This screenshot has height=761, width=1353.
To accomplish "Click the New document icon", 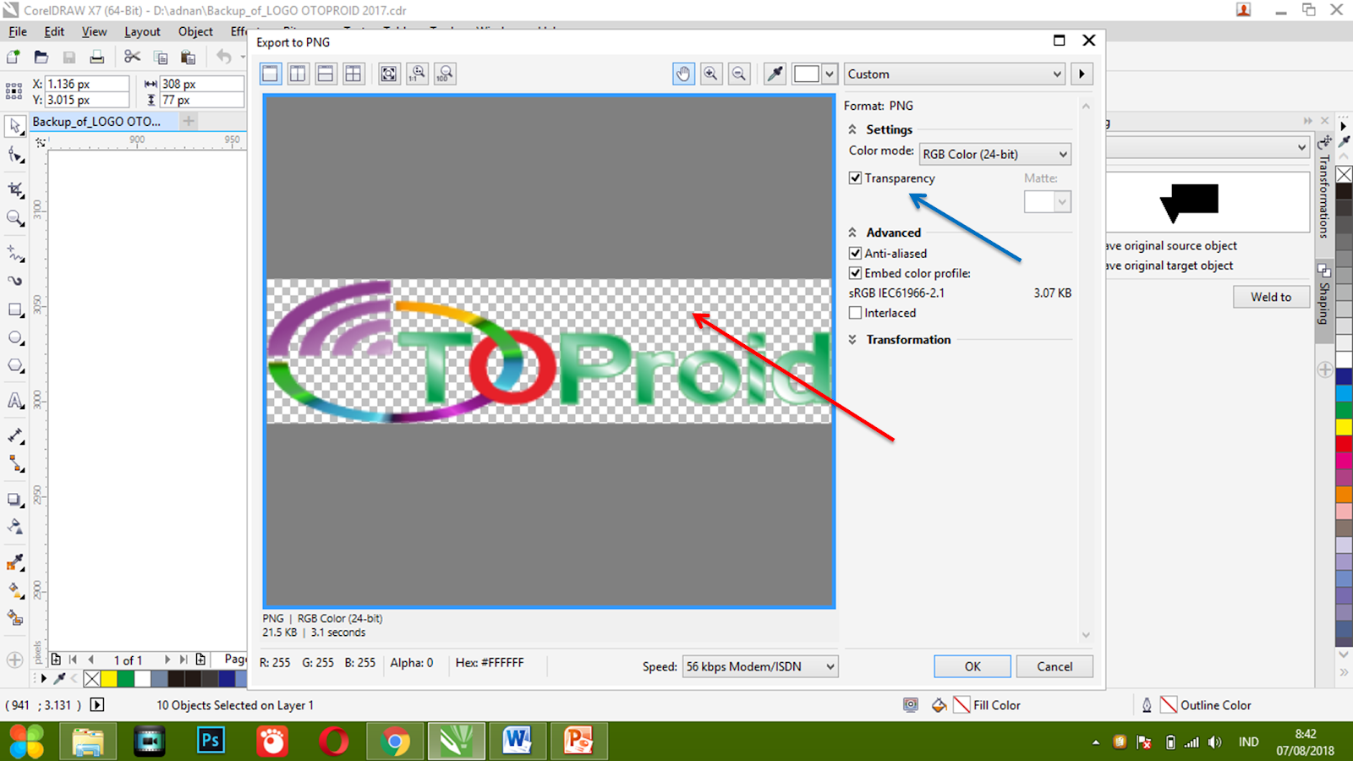I will [x=14, y=57].
